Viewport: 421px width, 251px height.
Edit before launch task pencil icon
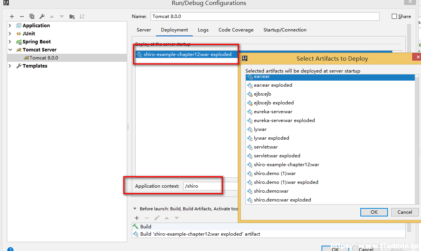157,218
